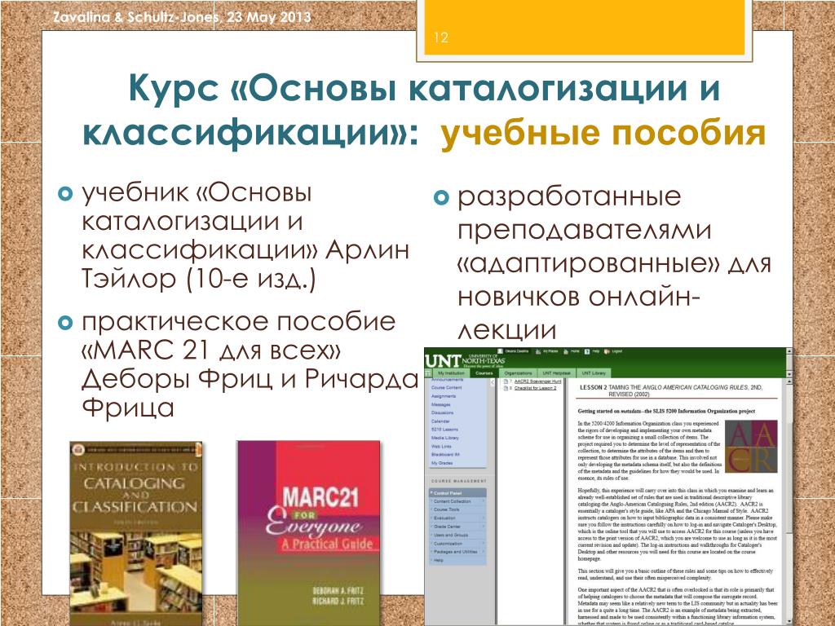The height and width of the screenshot is (626, 835).
Task: Expand Grade Center in Control Panel
Action: [x=457, y=527]
